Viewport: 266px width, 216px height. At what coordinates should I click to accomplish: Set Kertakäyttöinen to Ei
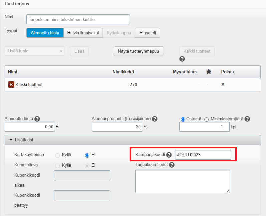(87, 155)
